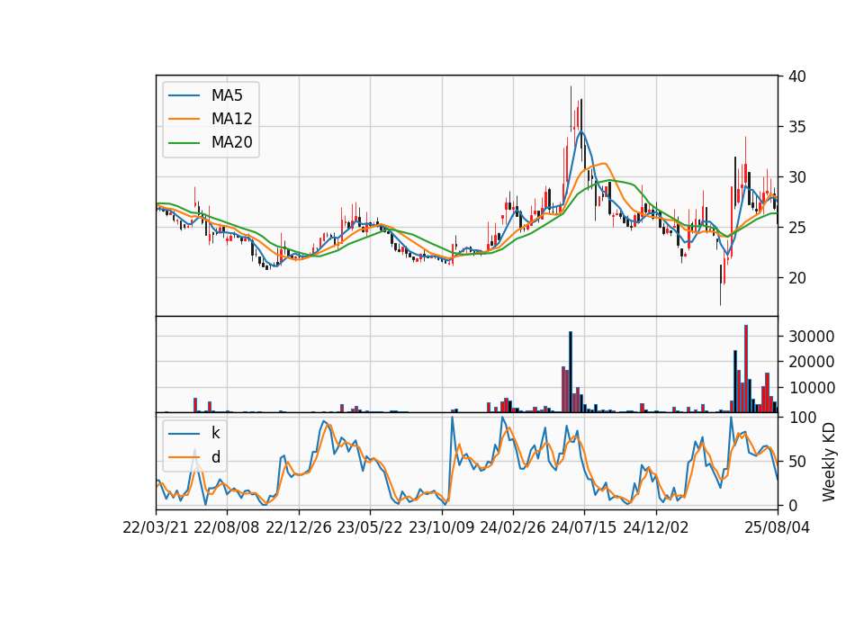Click the d legend label
864x621 pixels.
[216, 457]
